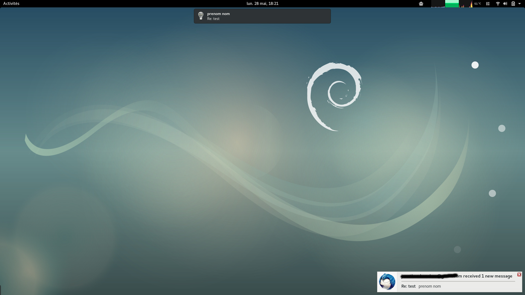The height and width of the screenshot is (295, 525).
Task: Open the Activités overview
Action: [x=11, y=4]
